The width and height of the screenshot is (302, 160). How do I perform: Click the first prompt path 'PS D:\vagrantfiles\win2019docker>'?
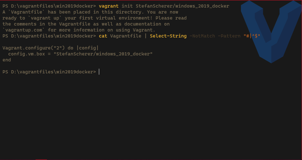[49, 6]
